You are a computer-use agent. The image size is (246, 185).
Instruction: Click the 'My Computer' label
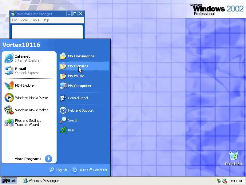[x=80, y=86]
